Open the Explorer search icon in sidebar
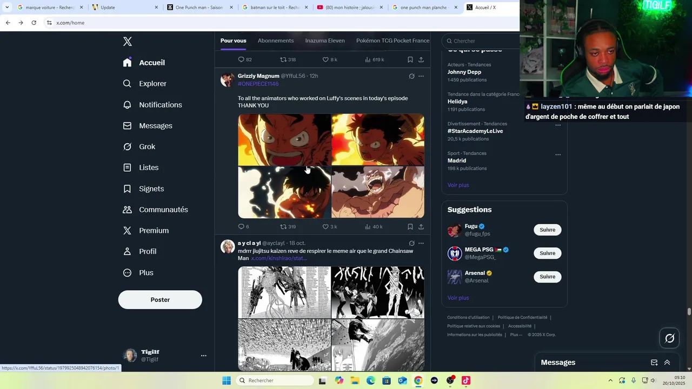692x389 pixels. tap(127, 84)
